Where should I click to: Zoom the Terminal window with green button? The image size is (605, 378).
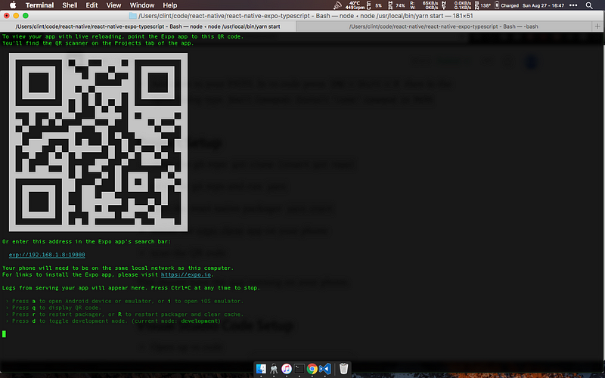click(x=26, y=15)
